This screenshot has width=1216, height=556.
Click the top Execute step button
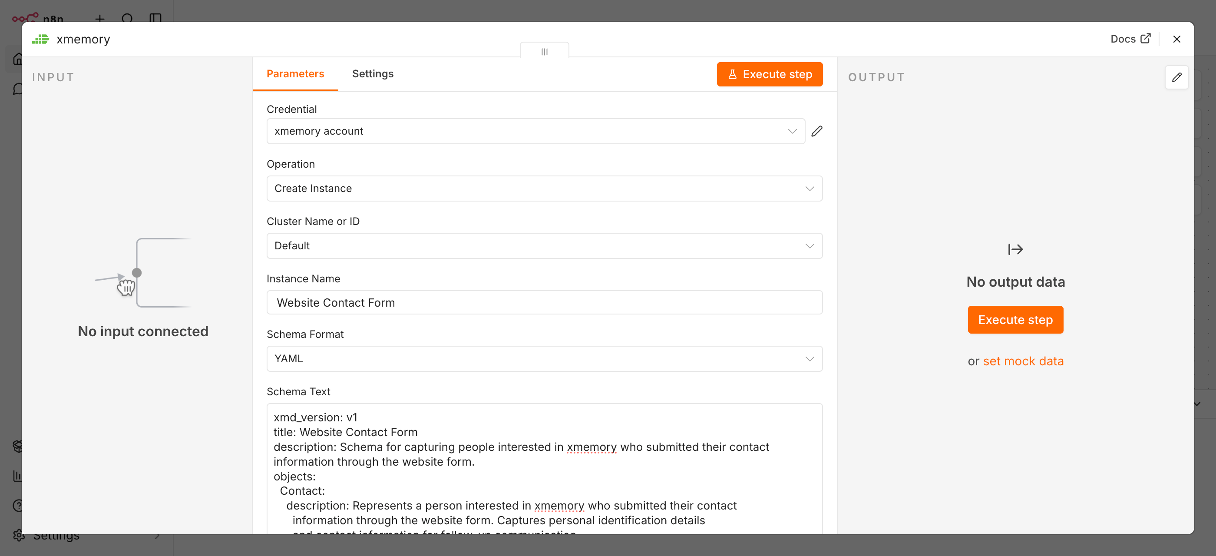770,74
